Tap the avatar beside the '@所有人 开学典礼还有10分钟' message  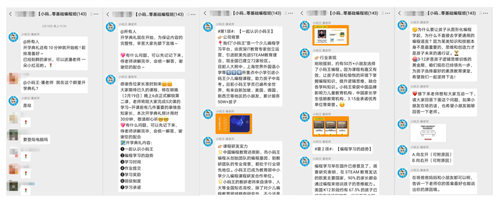point(12,37)
